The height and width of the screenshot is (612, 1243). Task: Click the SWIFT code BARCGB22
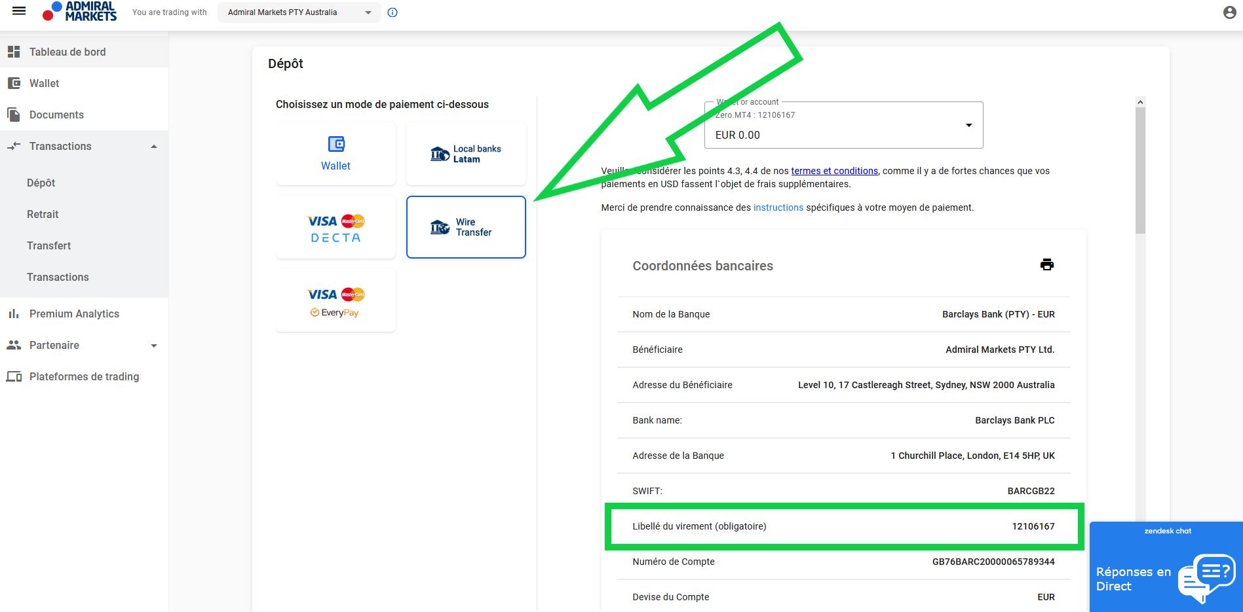[1031, 491]
